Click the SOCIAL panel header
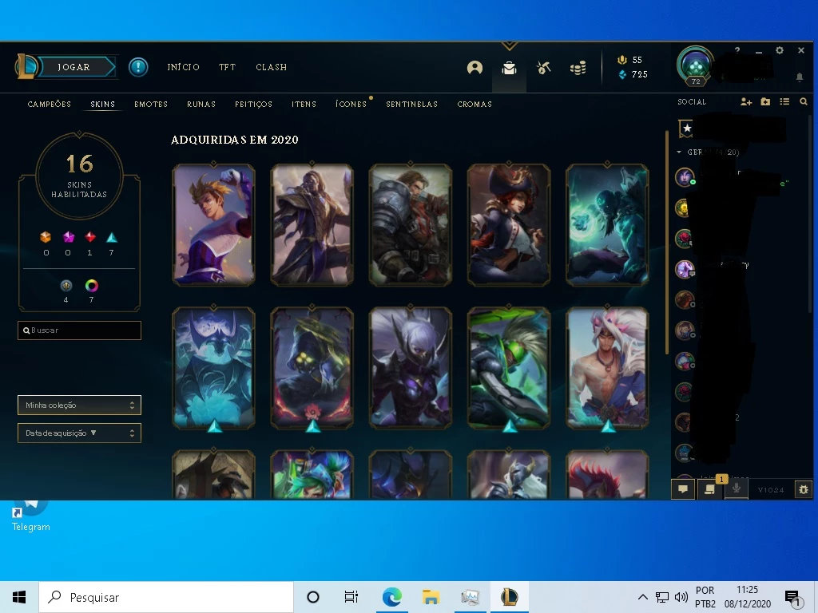Viewport: 818px width, 613px height. (692, 102)
